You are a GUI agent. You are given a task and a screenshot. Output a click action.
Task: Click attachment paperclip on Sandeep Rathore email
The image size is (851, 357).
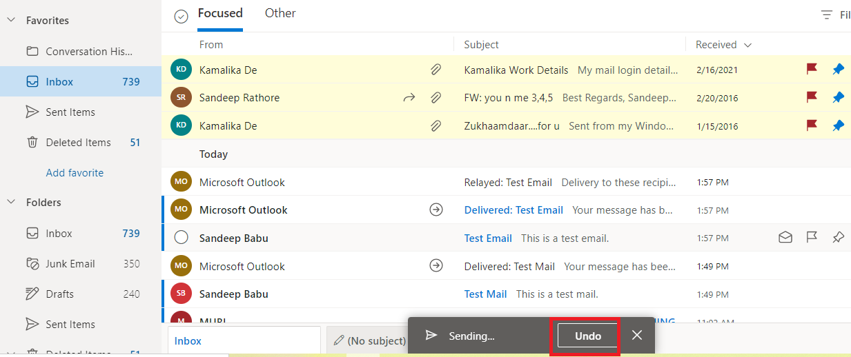coord(436,98)
